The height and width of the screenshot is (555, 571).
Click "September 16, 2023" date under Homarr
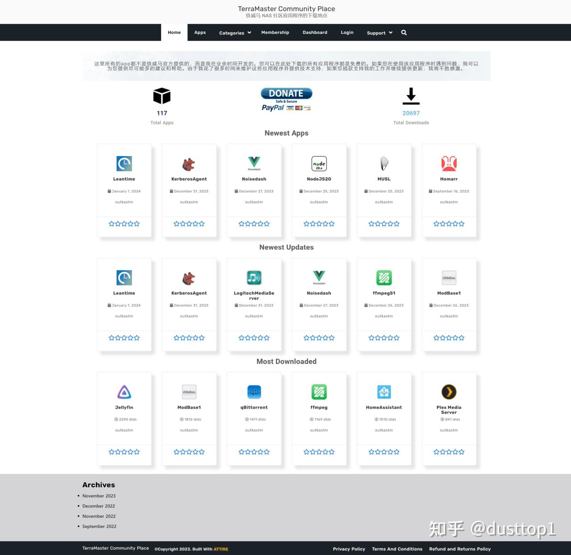click(449, 191)
